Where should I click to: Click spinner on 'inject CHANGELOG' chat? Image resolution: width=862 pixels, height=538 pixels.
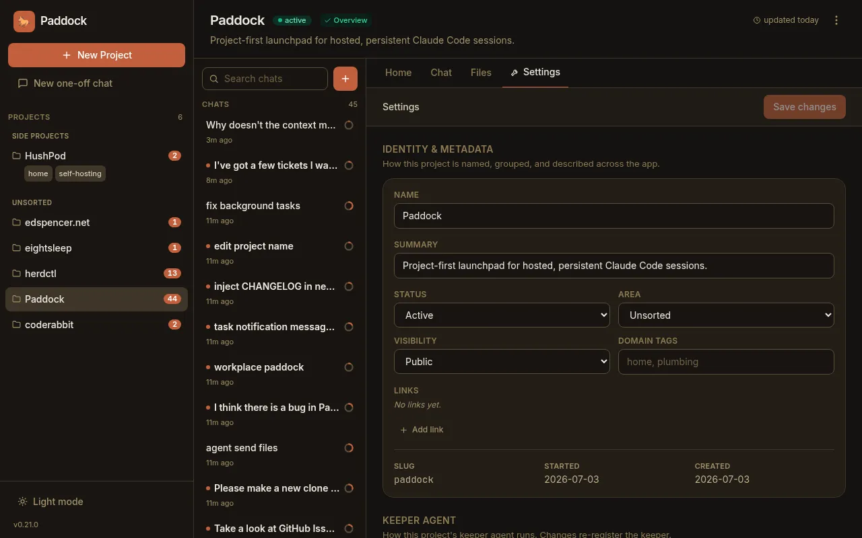pos(349,286)
